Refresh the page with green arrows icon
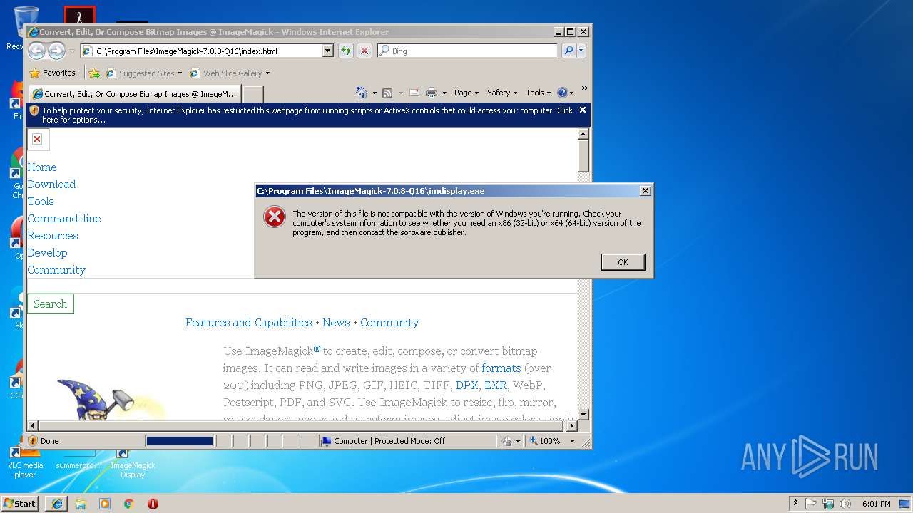The image size is (913, 513). point(346,51)
